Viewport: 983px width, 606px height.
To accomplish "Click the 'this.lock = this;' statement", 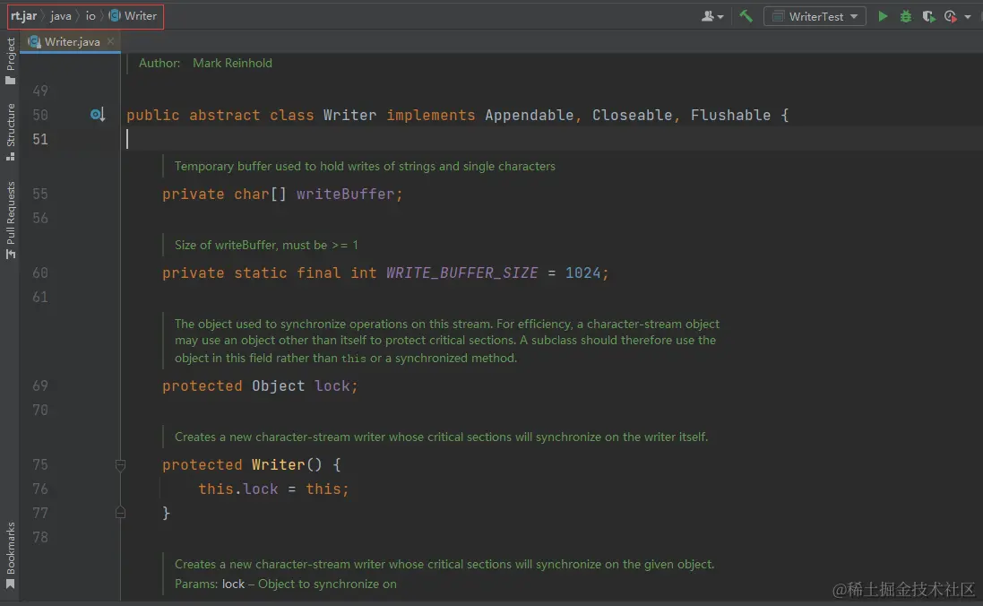I will [x=273, y=489].
